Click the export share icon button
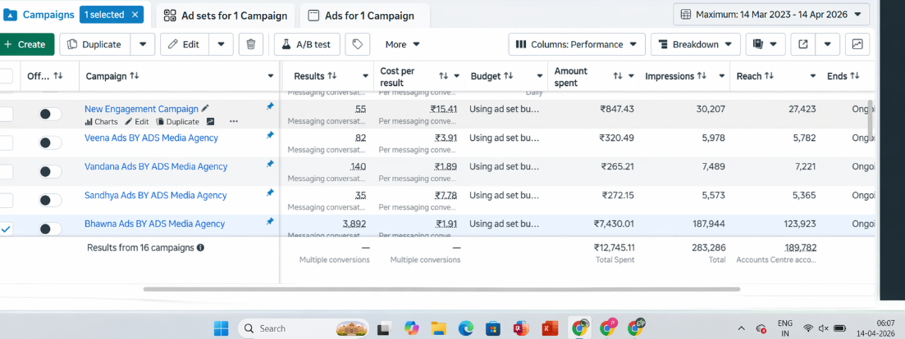 point(802,44)
